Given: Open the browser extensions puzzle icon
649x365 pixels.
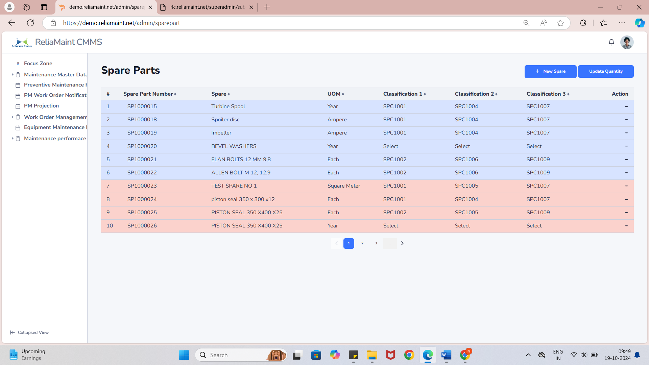Looking at the screenshot, I should coord(583,23).
